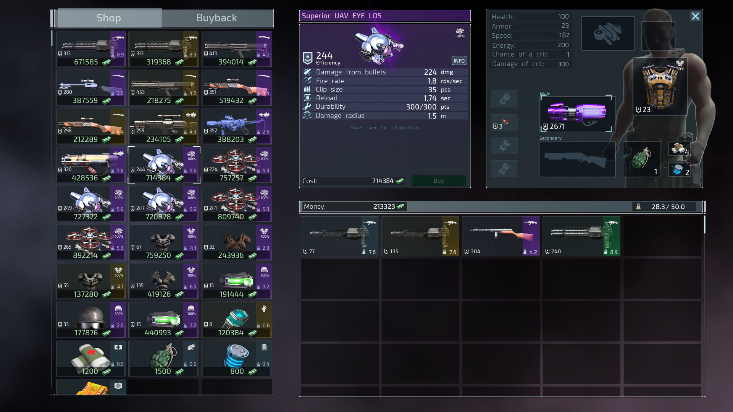Click the Fire rate rockets icon
The height and width of the screenshot is (412, 733).
[307, 80]
